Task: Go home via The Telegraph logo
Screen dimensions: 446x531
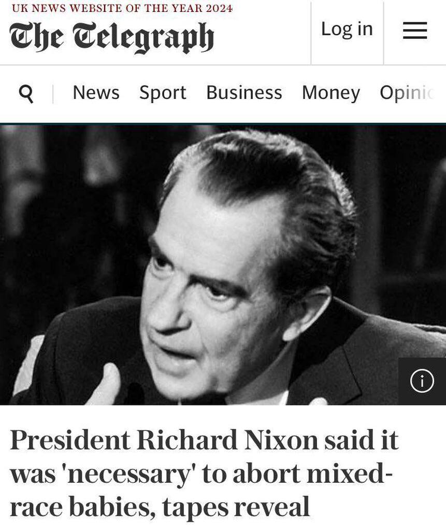Action: pos(112,38)
